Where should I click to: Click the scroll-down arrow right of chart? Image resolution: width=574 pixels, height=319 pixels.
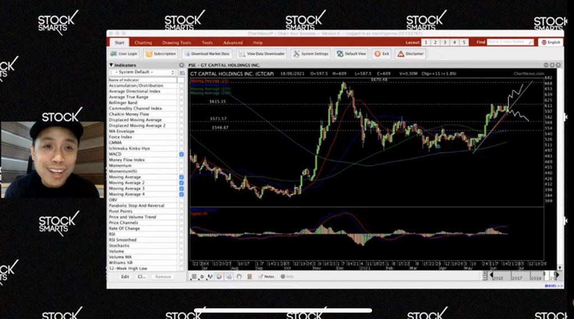pyautogui.click(x=559, y=268)
